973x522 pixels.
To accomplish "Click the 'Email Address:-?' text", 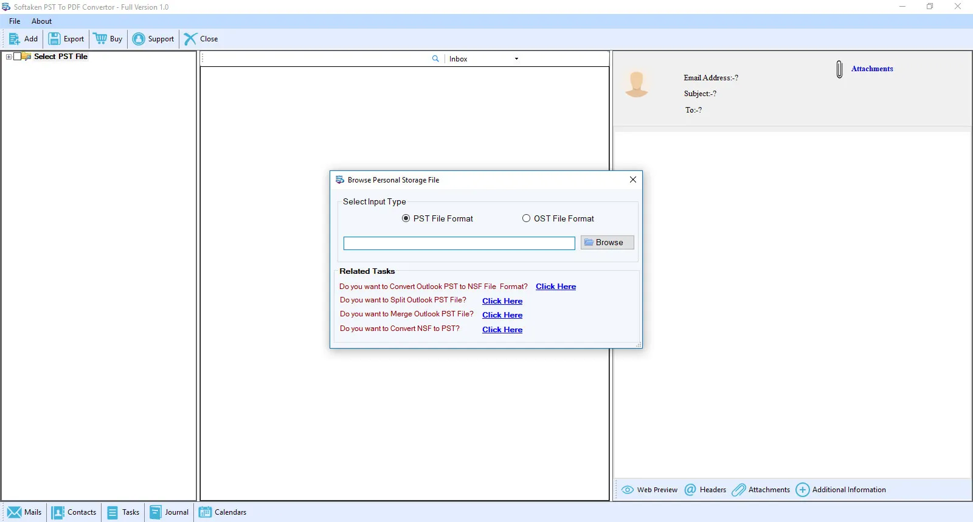I will (711, 78).
